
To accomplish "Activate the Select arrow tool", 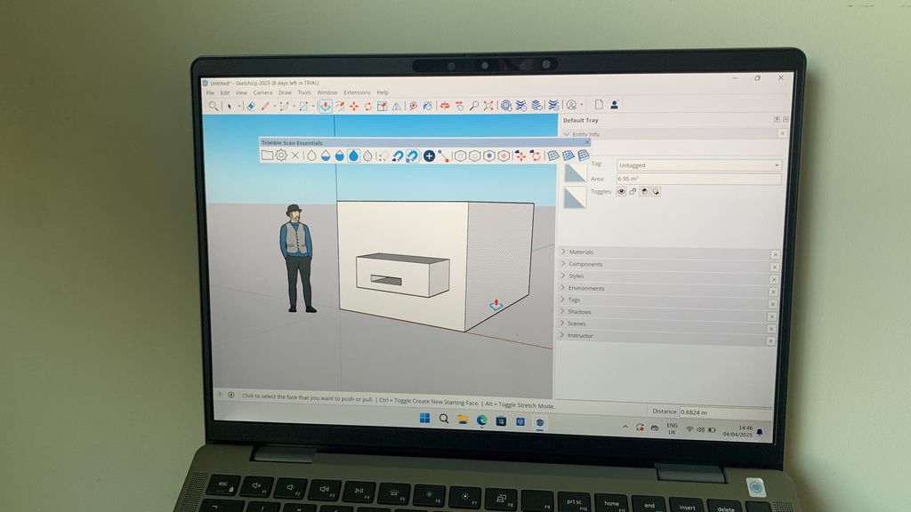I will point(229,106).
